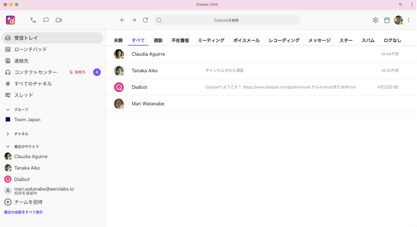Click キャンセルされた通話 entry text
417x227 pixels.
225,70
